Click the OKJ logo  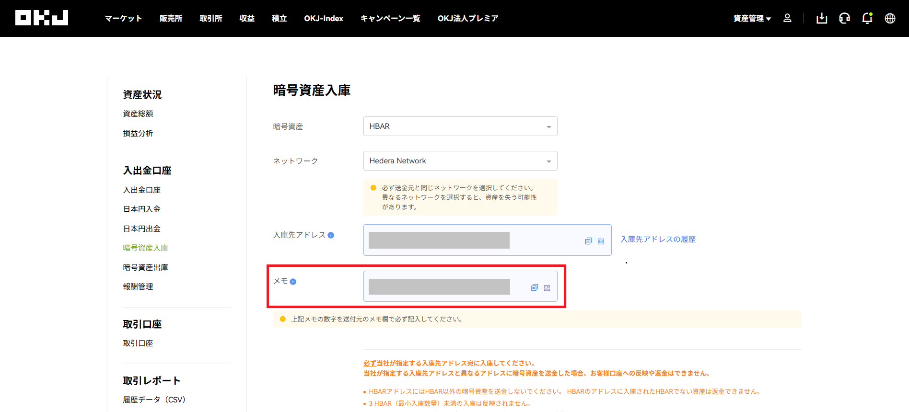tap(42, 18)
